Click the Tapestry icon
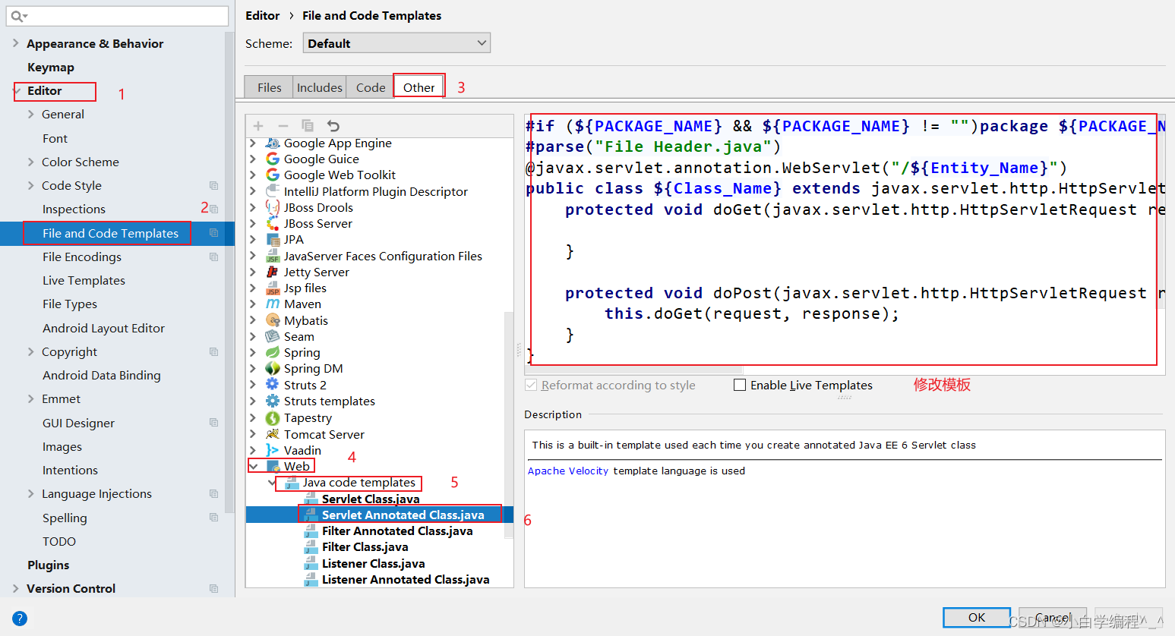The height and width of the screenshot is (636, 1175). coord(273,417)
